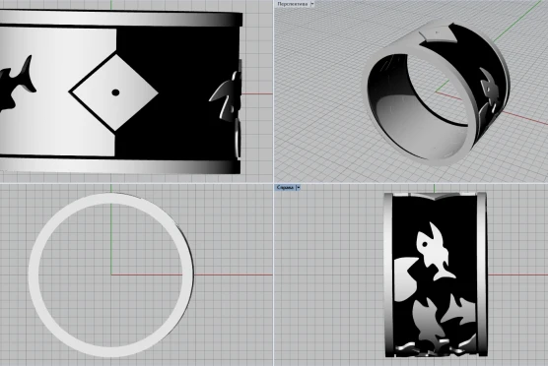Select the black fish cutout beside the diamond

(18, 84)
